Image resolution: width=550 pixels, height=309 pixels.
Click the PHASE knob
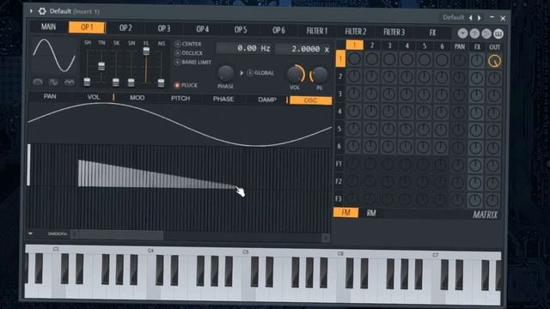tap(225, 73)
